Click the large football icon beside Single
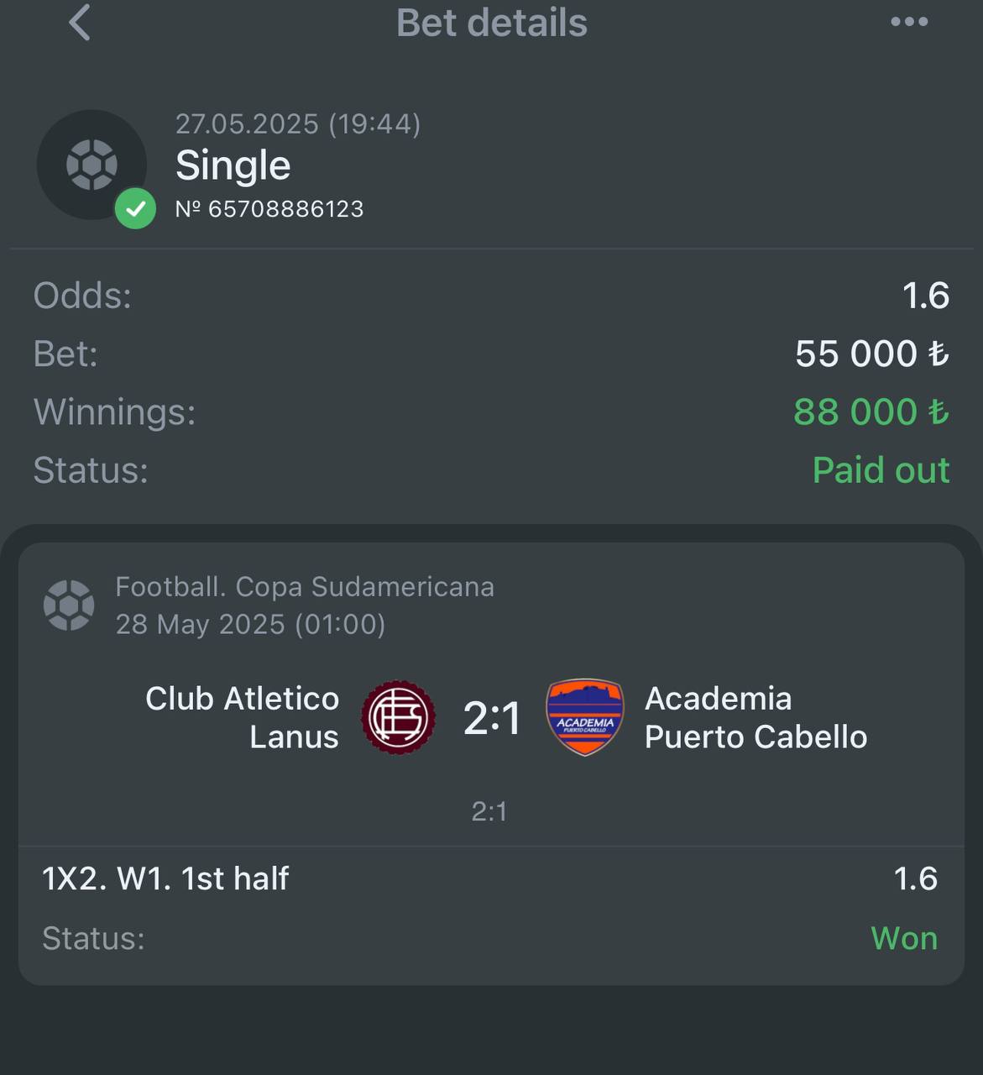Screen dimensions: 983x1075 (92, 165)
